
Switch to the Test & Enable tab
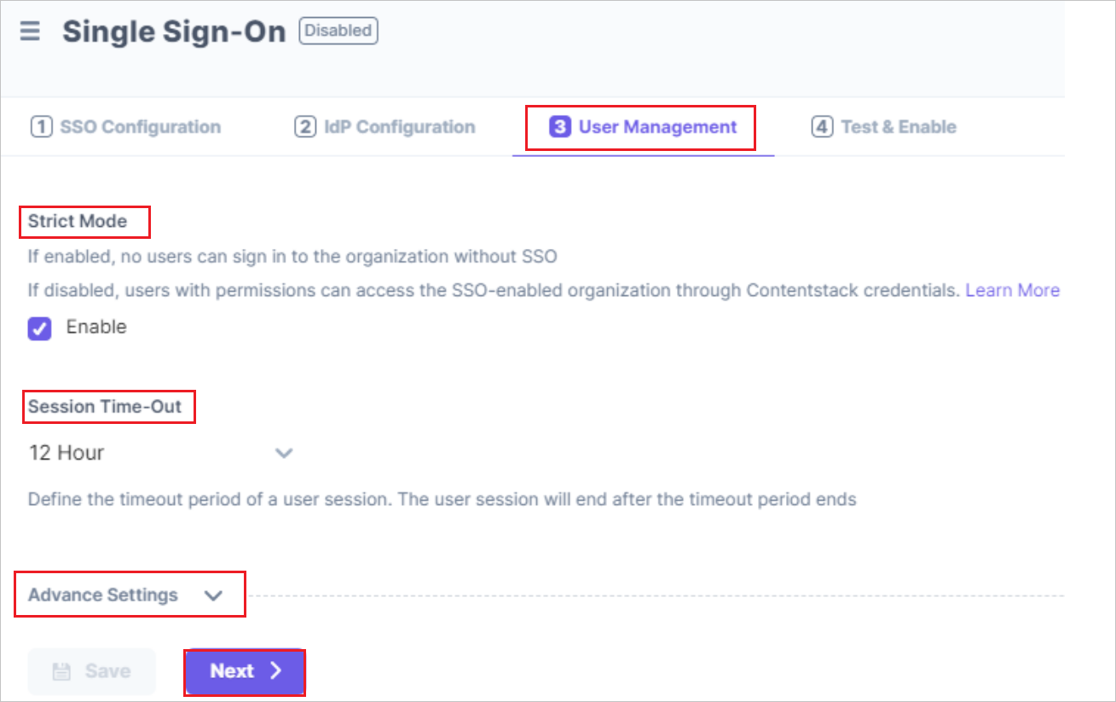point(899,126)
